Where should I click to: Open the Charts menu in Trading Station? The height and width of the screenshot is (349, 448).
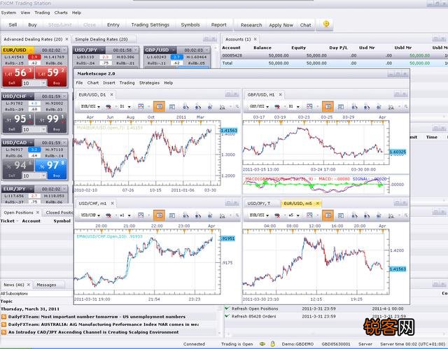coord(61,13)
